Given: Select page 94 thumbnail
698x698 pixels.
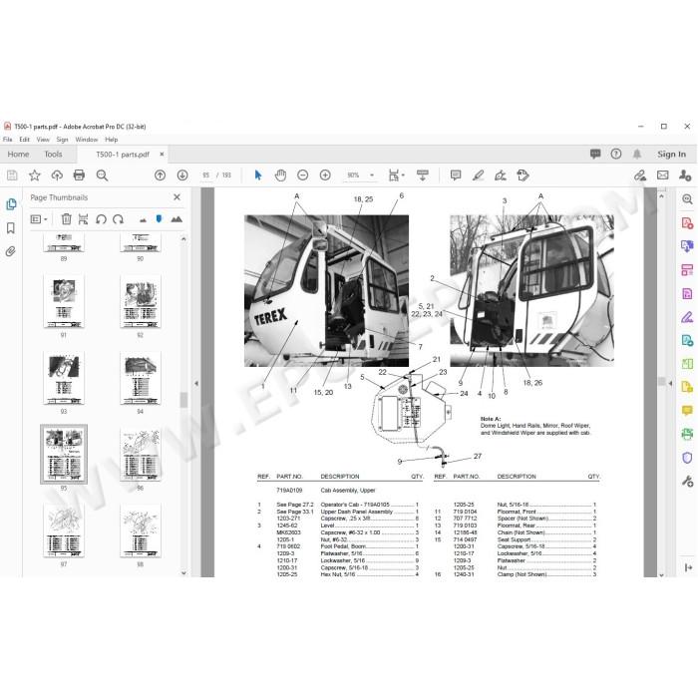Looking at the screenshot, I should 141,378.
